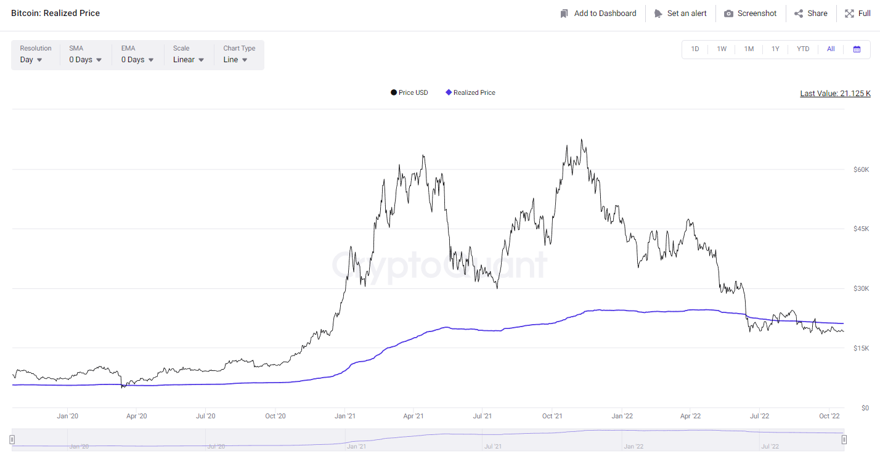The width and height of the screenshot is (880, 459).
Task: Toggle Price USD series in legend
Action: click(409, 92)
